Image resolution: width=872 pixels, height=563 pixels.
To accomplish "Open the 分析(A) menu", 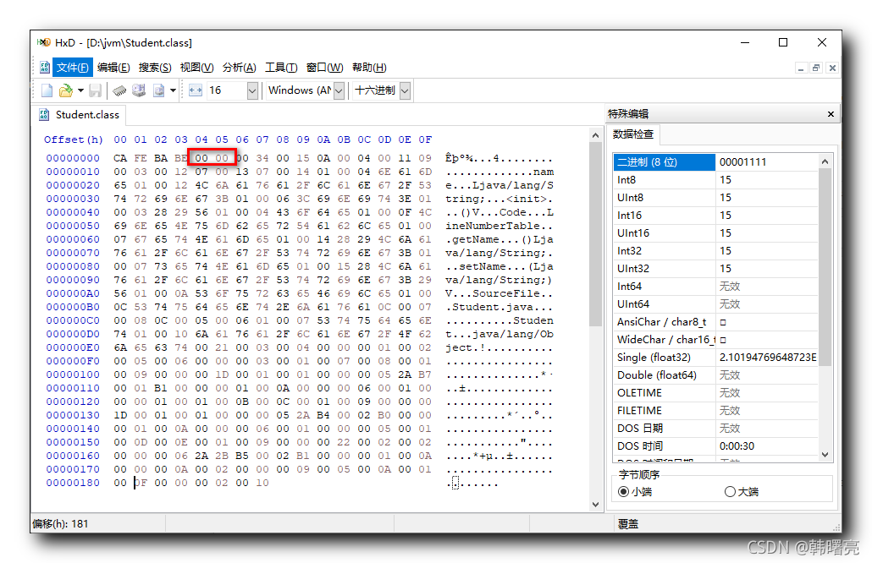I will (x=239, y=68).
